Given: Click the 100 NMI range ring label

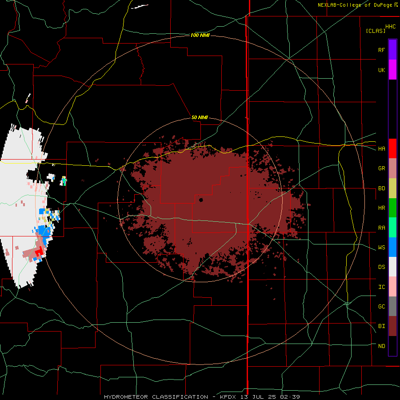Looking at the screenshot, I should point(200,35).
